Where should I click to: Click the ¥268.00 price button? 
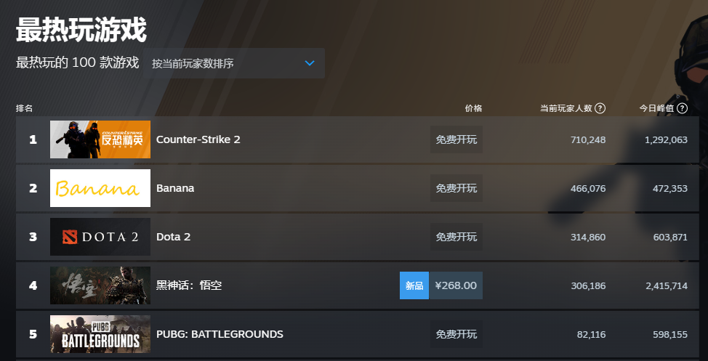[456, 285]
